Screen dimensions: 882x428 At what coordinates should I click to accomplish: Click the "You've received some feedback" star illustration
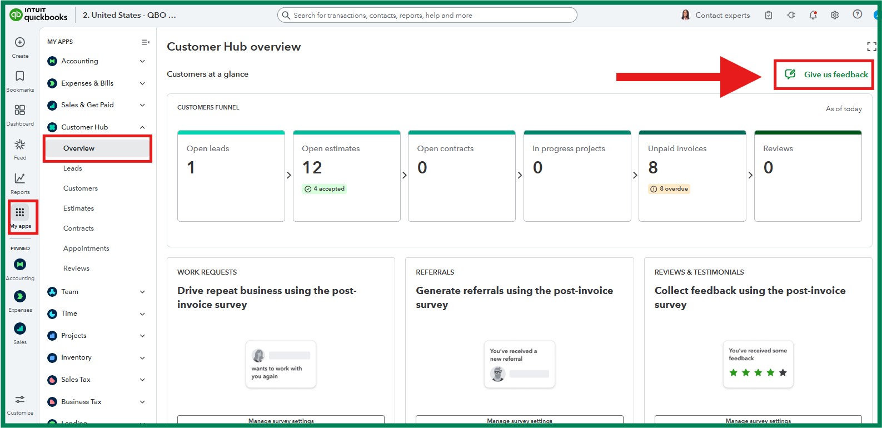758,364
